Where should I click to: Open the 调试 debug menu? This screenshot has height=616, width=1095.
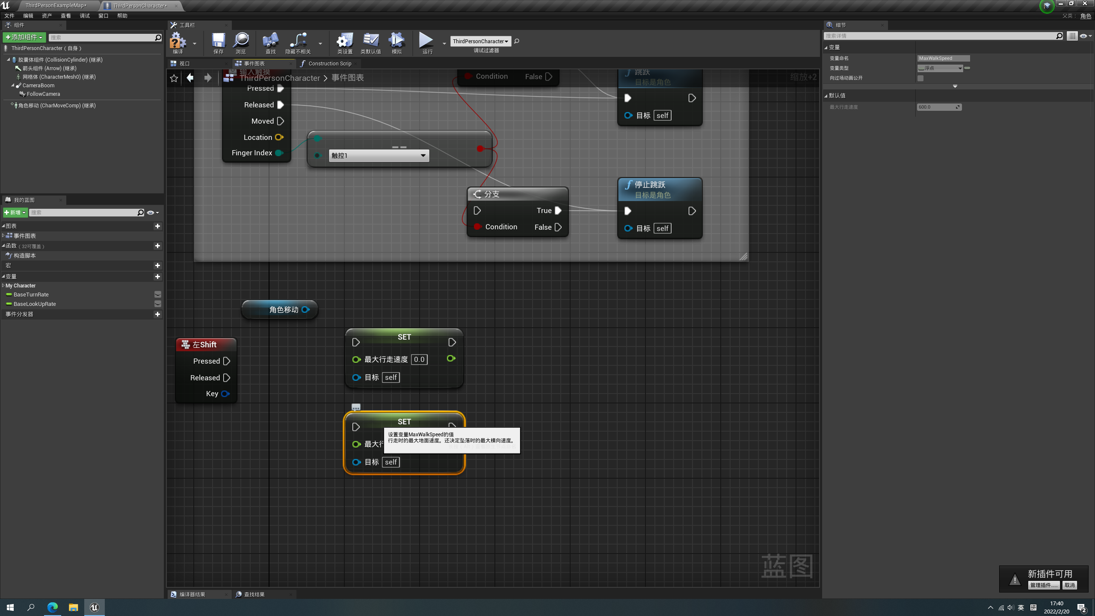click(85, 16)
